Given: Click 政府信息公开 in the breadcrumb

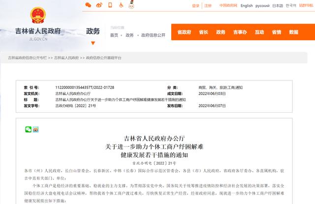Looking at the screenshot, I should click(x=153, y=35).
